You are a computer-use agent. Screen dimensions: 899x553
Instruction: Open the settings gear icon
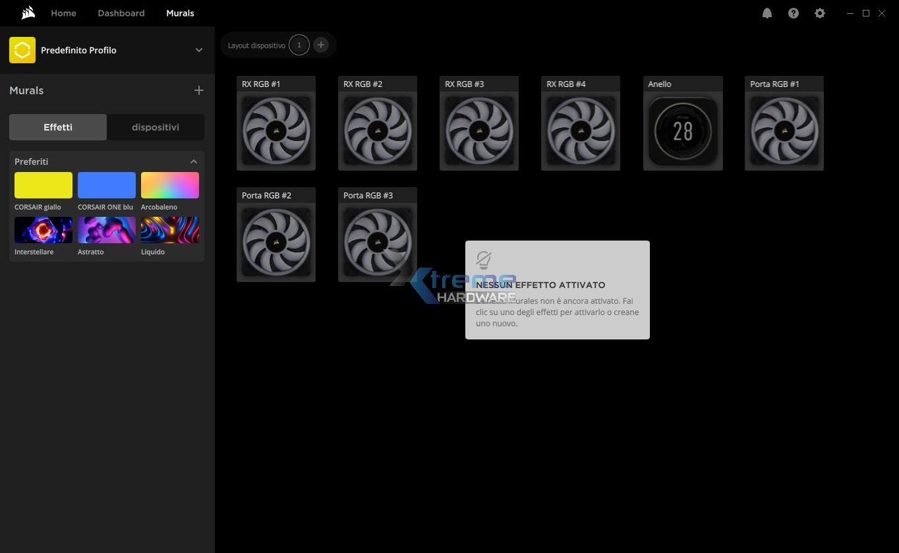(x=819, y=13)
